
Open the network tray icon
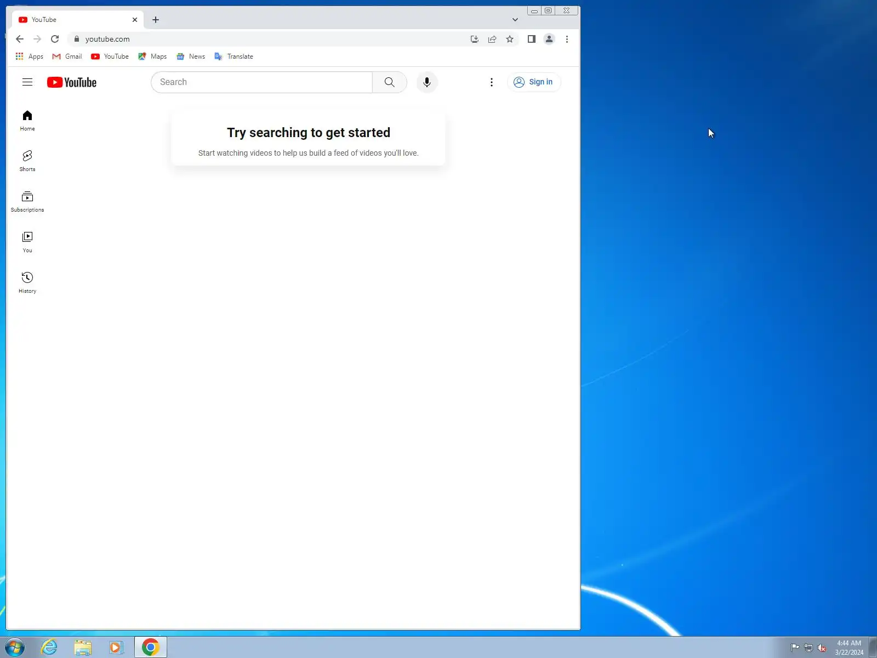click(808, 648)
